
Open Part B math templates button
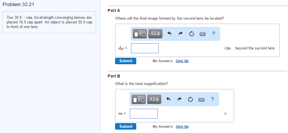click(139, 99)
